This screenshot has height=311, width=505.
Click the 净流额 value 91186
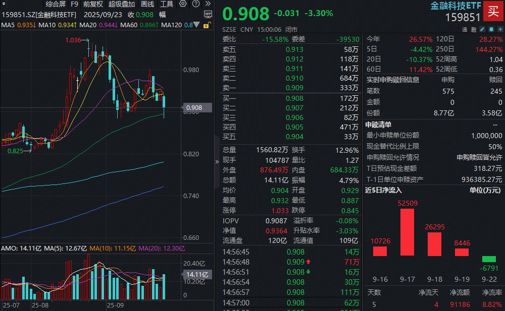click(460, 304)
